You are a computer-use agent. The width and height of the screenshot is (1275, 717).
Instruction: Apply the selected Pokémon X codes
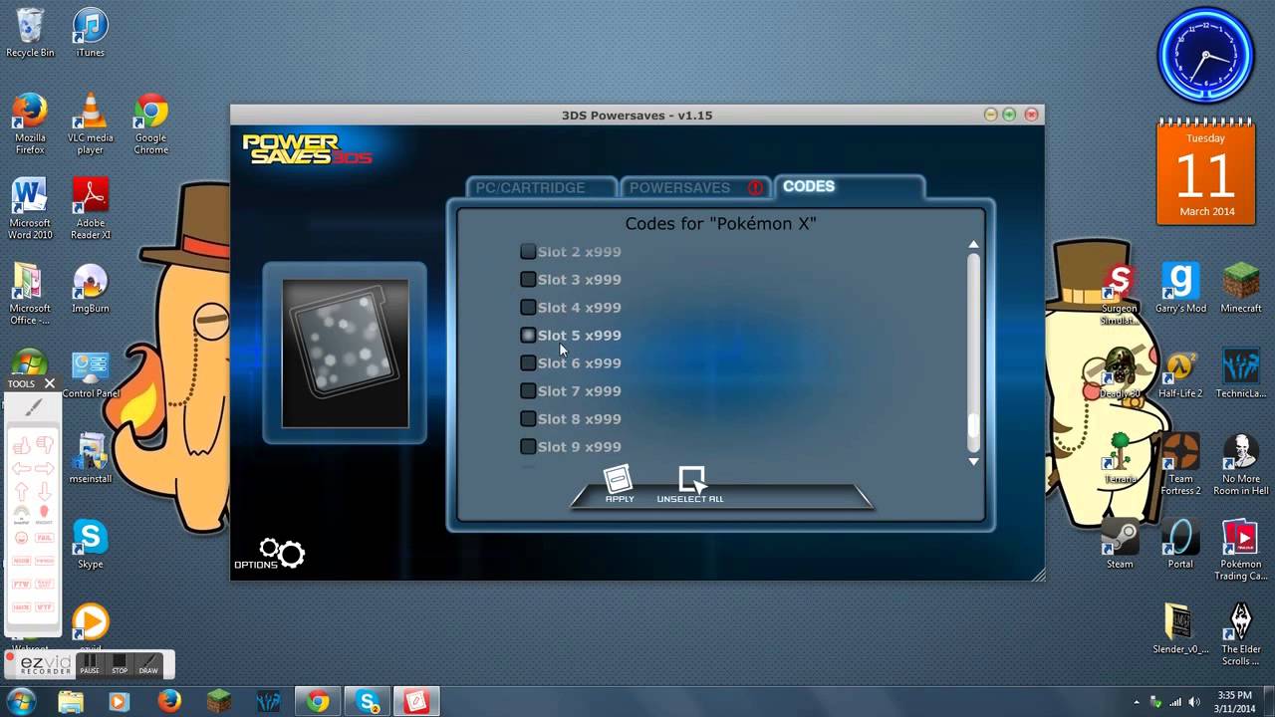[619, 484]
